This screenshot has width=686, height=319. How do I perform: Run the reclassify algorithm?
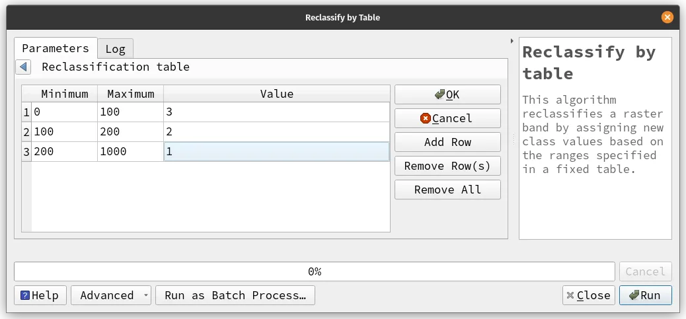[645, 295]
